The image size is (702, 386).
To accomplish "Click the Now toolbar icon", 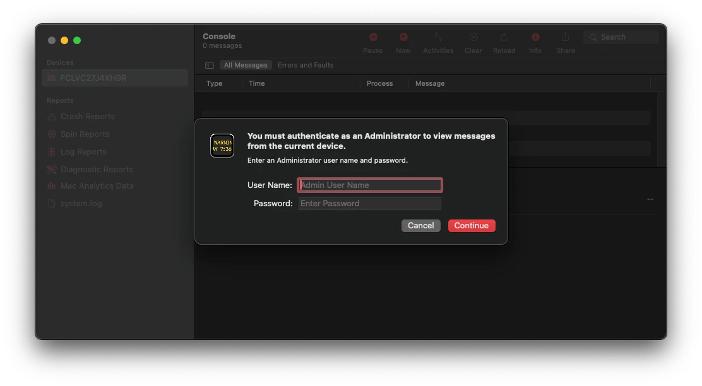I will point(403,37).
